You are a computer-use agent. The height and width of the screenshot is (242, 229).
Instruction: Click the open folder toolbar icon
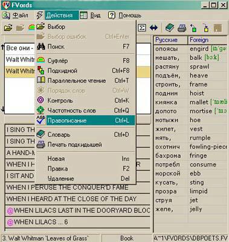pyautogui.click(x=8, y=28)
